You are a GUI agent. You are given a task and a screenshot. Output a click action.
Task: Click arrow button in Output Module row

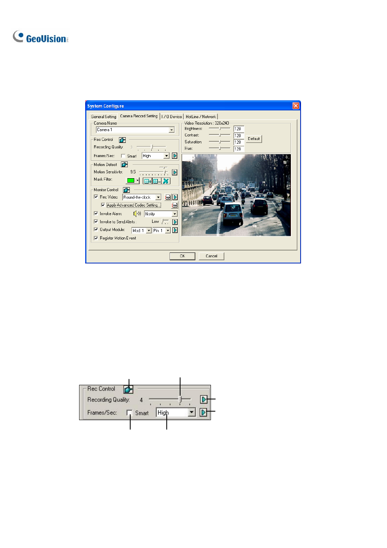coord(175,230)
